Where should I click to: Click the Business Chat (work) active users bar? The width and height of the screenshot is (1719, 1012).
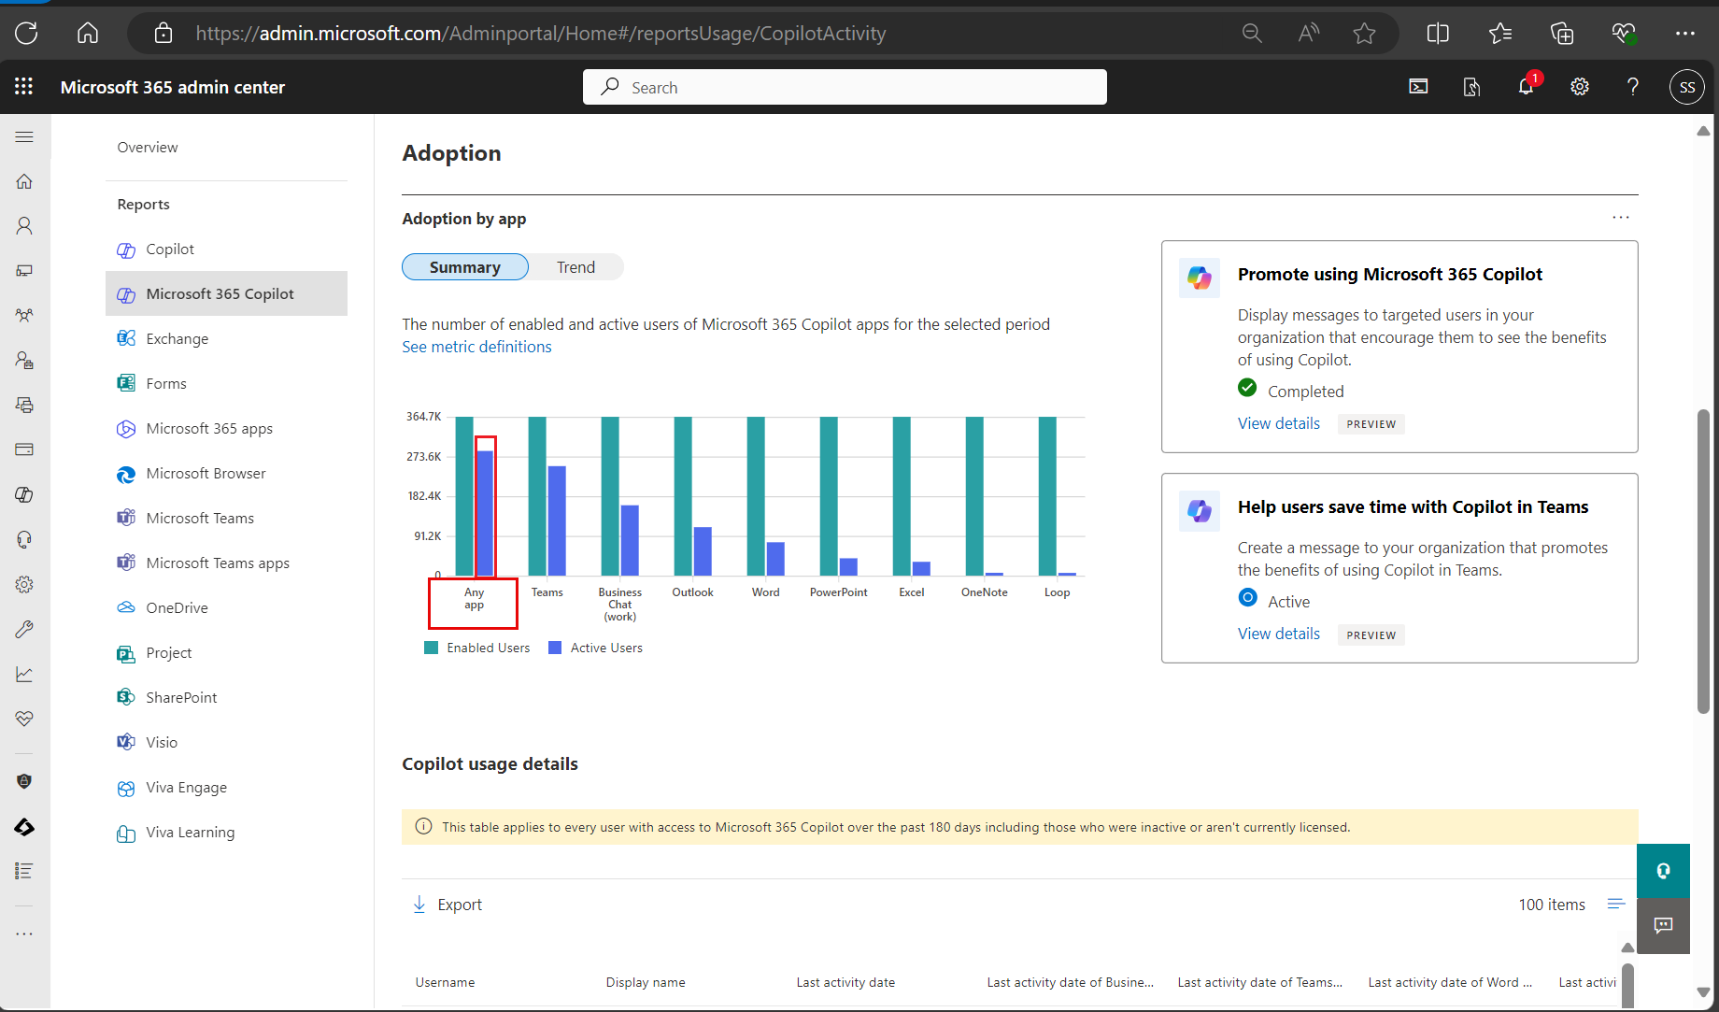(630, 540)
